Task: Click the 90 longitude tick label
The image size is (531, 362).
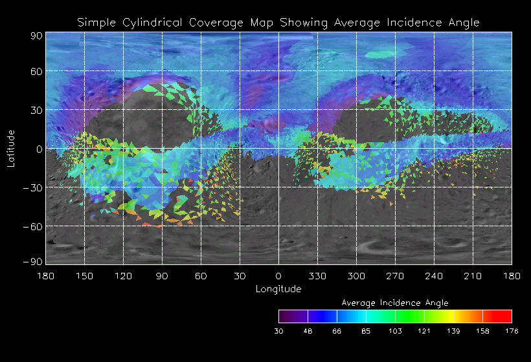Action: pos(162,276)
